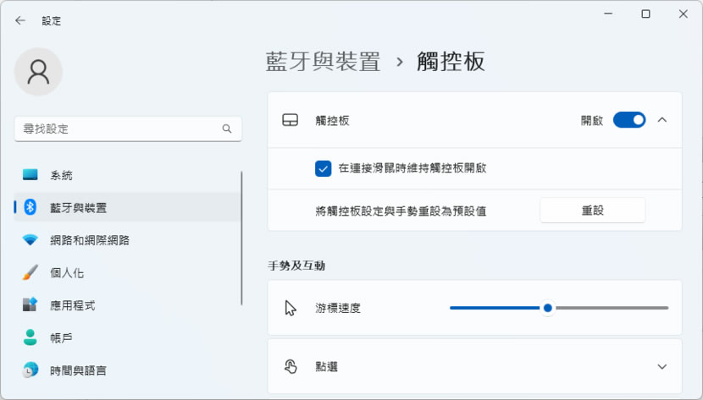Go to 藍牙與裝置 breadcrumb link
The width and height of the screenshot is (703, 400).
tap(324, 62)
